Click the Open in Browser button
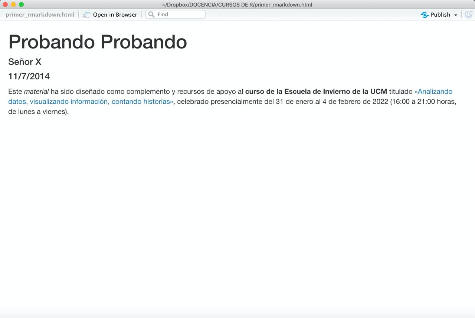The image size is (475, 318). pos(110,14)
